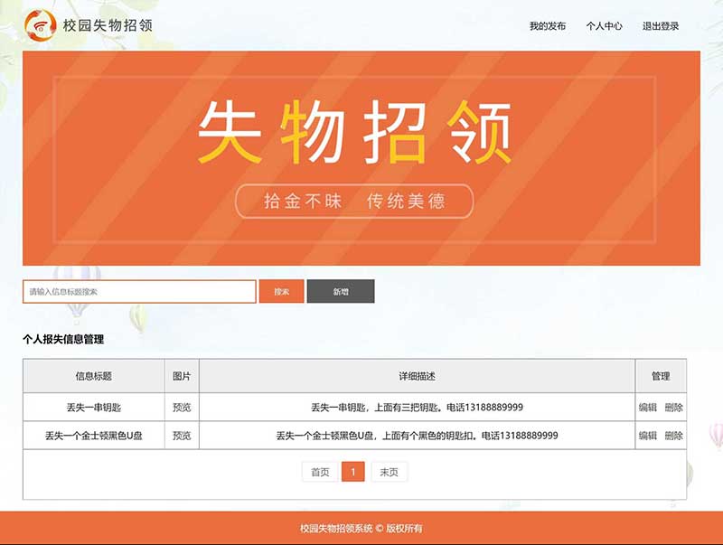Edit the 丢失一个金士顿黑色U盘 entry

click(x=648, y=436)
